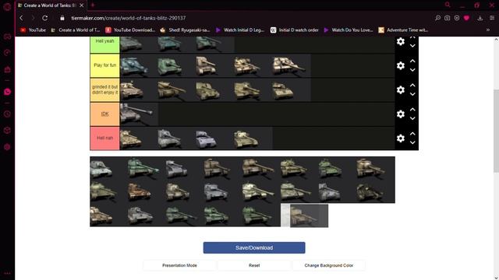Open Presentation Mode

pyautogui.click(x=179, y=265)
